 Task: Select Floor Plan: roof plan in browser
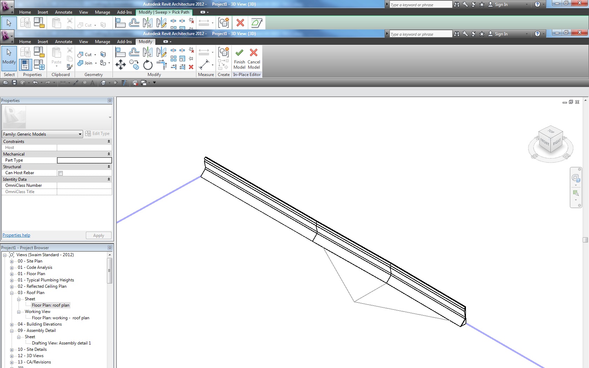pos(50,305)
